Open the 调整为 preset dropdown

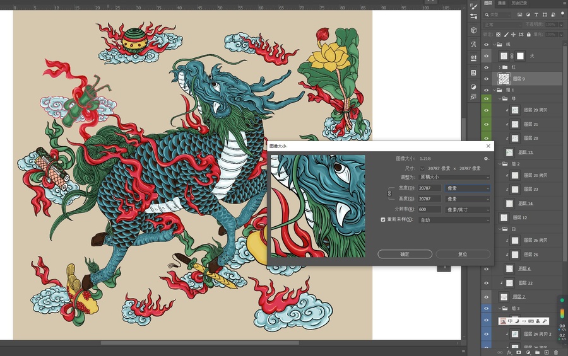454,177
